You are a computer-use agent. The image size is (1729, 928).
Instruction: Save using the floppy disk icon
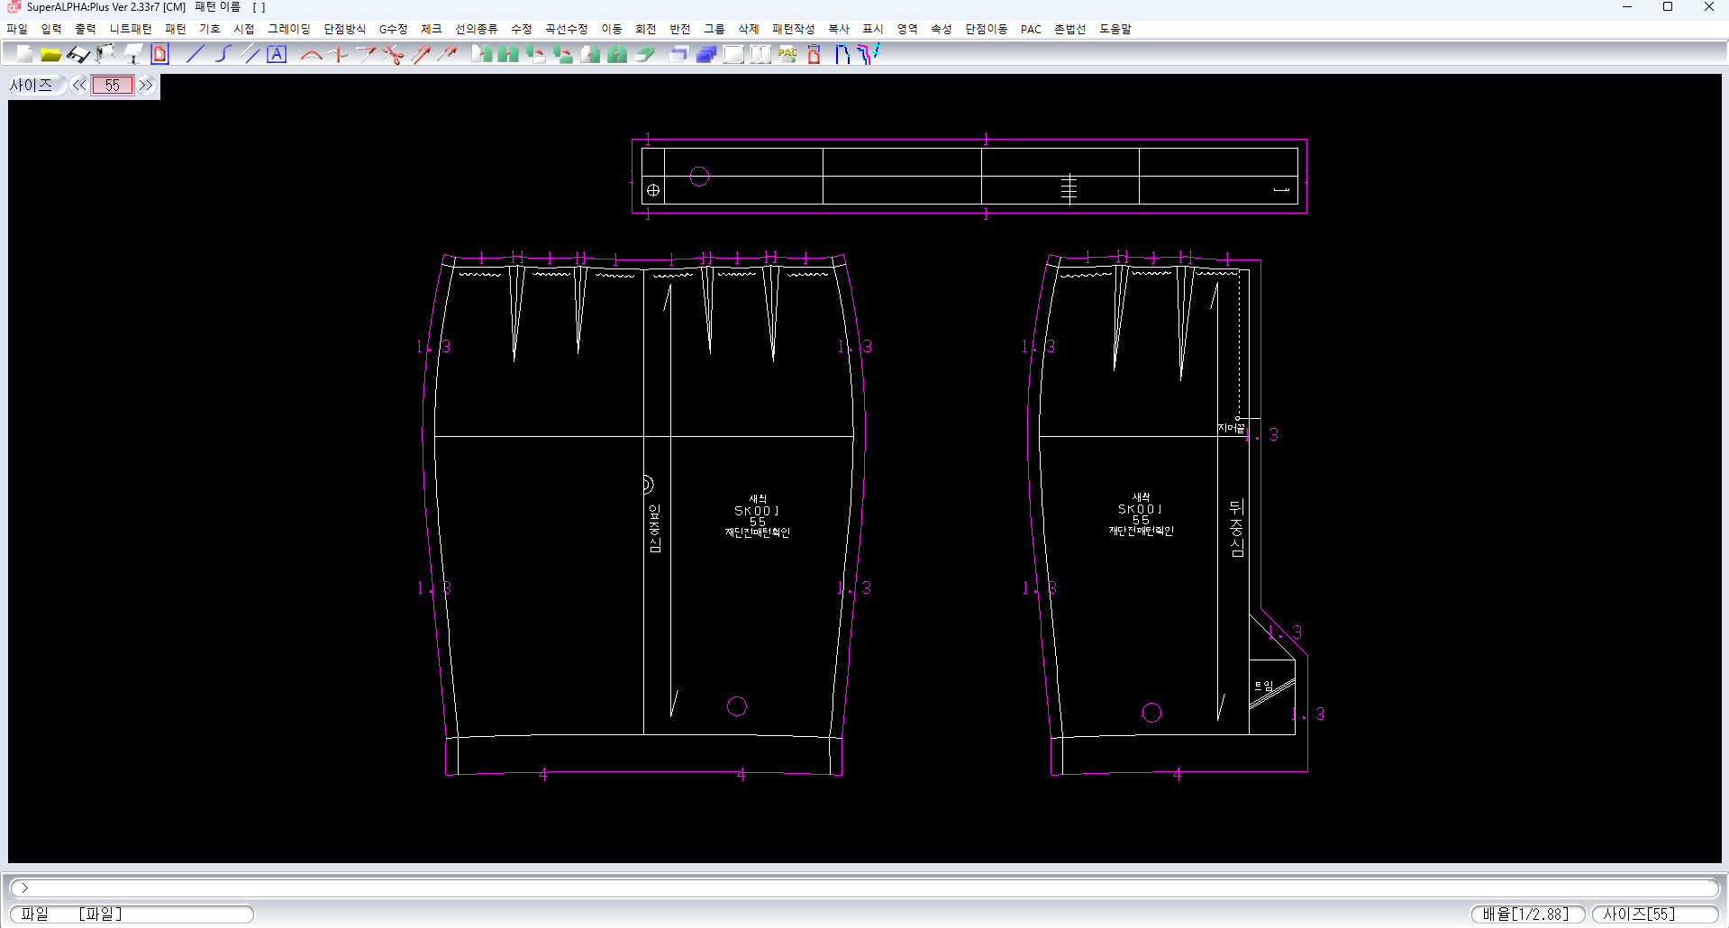(78, 55)
